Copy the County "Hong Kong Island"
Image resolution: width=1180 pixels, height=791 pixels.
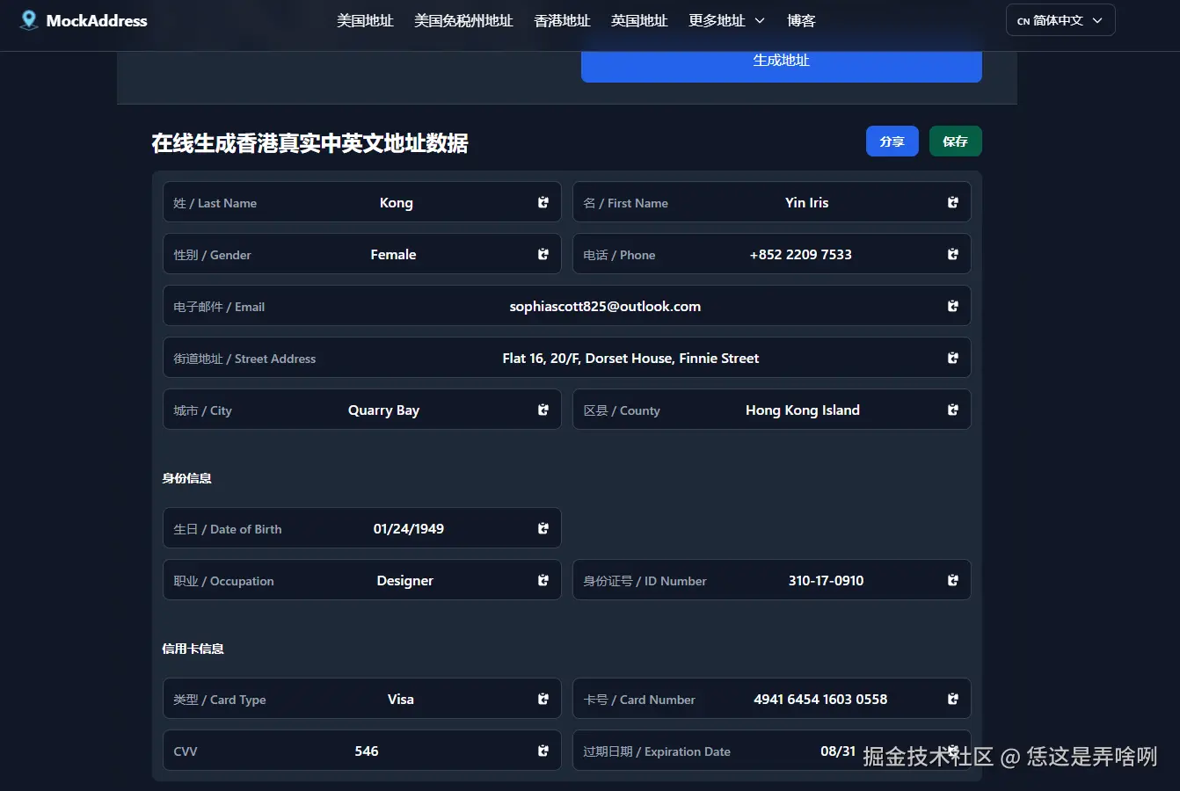952,410
